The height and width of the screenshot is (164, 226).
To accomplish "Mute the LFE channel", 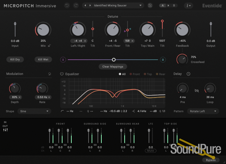I will (x=151, y=151).
